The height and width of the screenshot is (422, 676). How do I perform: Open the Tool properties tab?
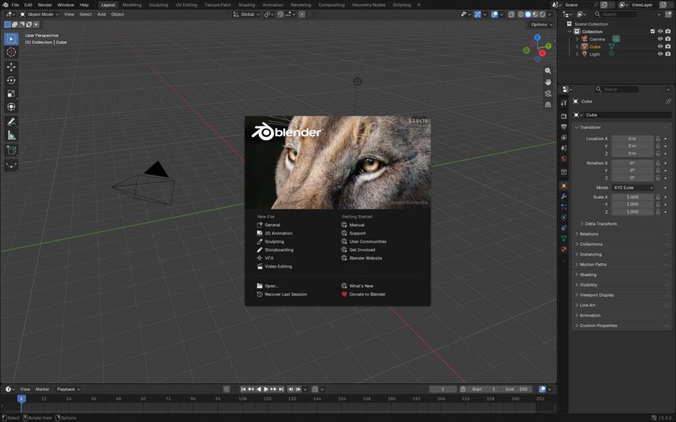coord(564,103)
